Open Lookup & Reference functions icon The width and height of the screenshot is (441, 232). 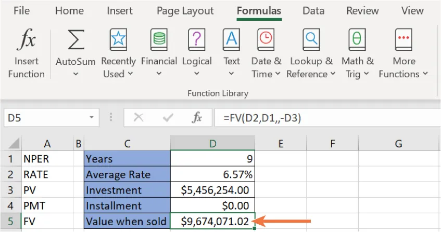coord(311,40)
